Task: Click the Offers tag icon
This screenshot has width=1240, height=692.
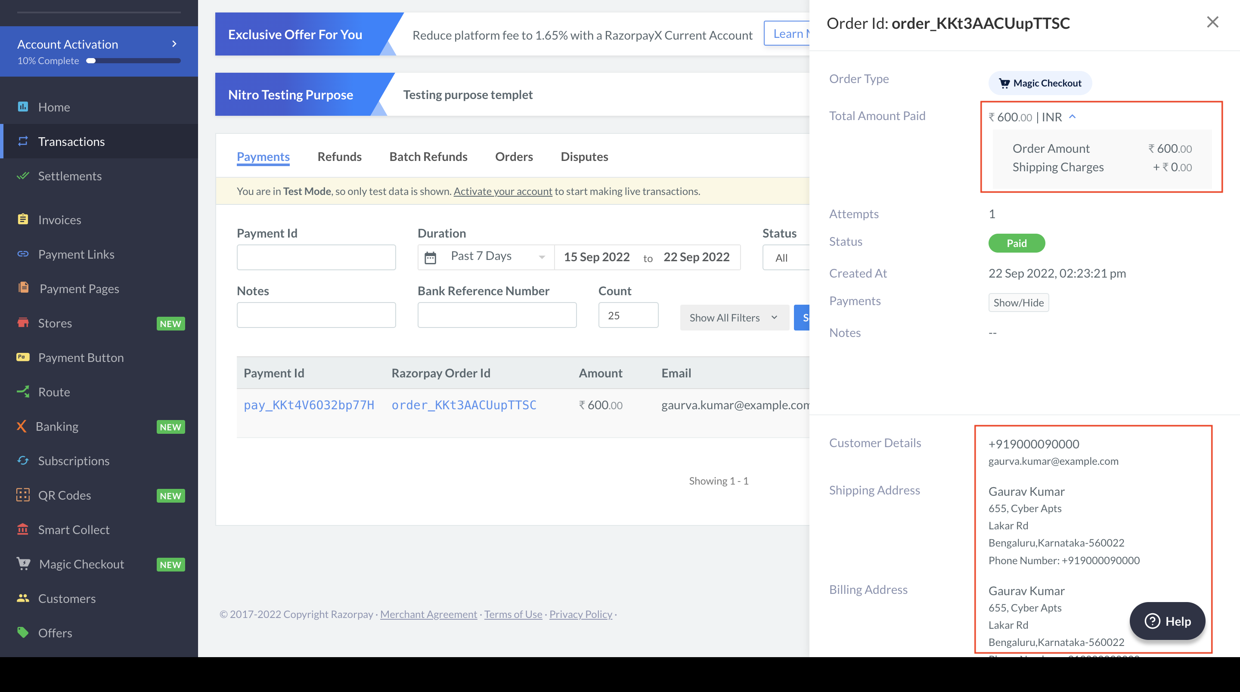Action: coord(23,632)
